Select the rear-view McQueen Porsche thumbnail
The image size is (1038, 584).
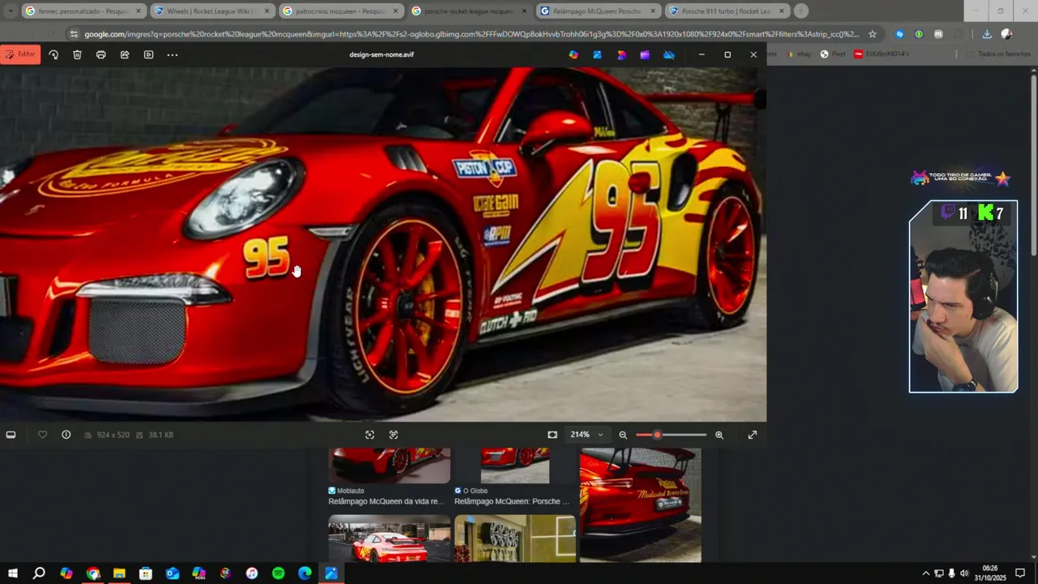tap(641, 505)
